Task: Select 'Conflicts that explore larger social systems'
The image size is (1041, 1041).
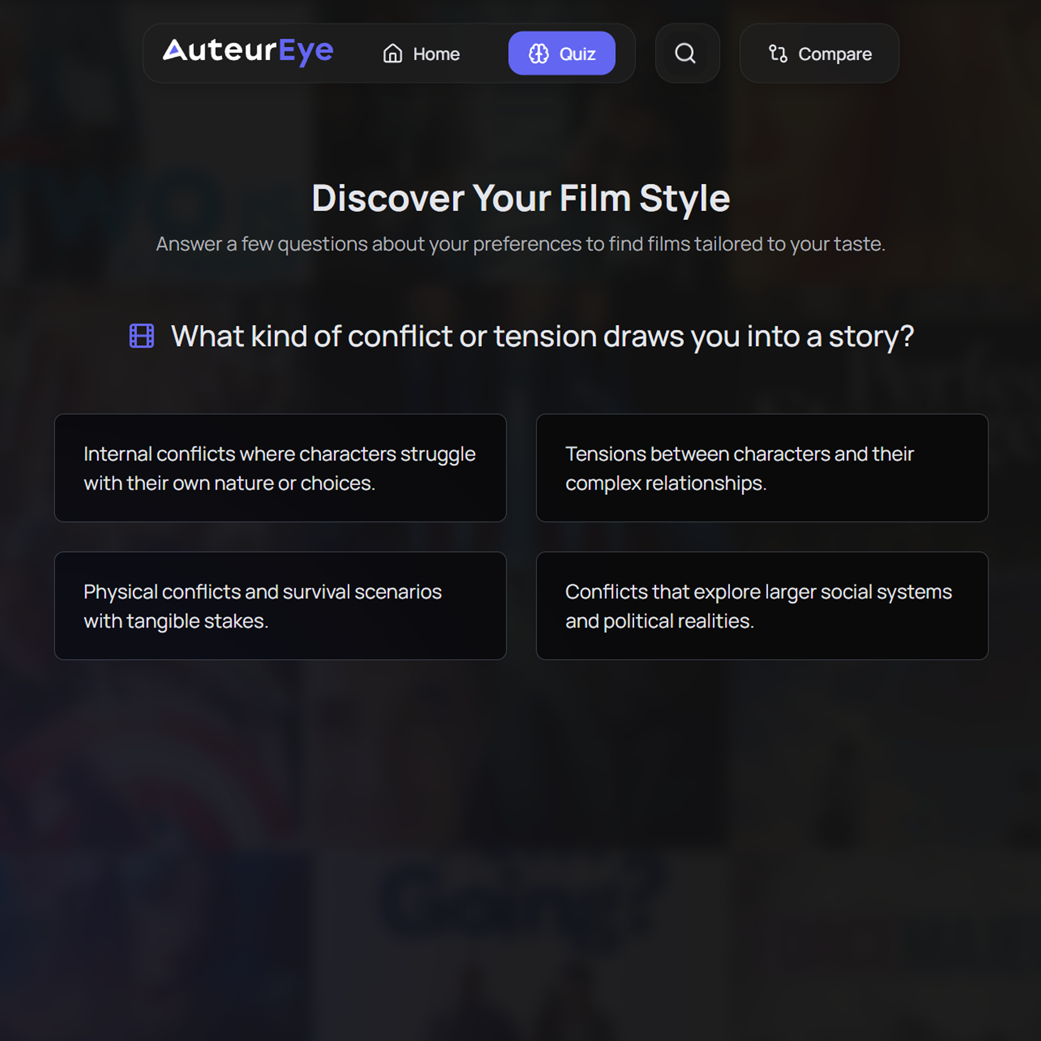Action: click(761, 605)
